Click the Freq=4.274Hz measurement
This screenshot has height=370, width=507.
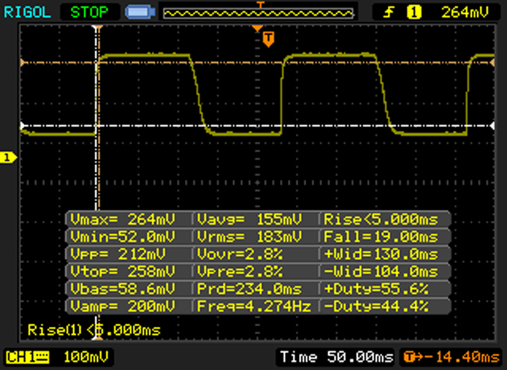(x=254, y=306)
